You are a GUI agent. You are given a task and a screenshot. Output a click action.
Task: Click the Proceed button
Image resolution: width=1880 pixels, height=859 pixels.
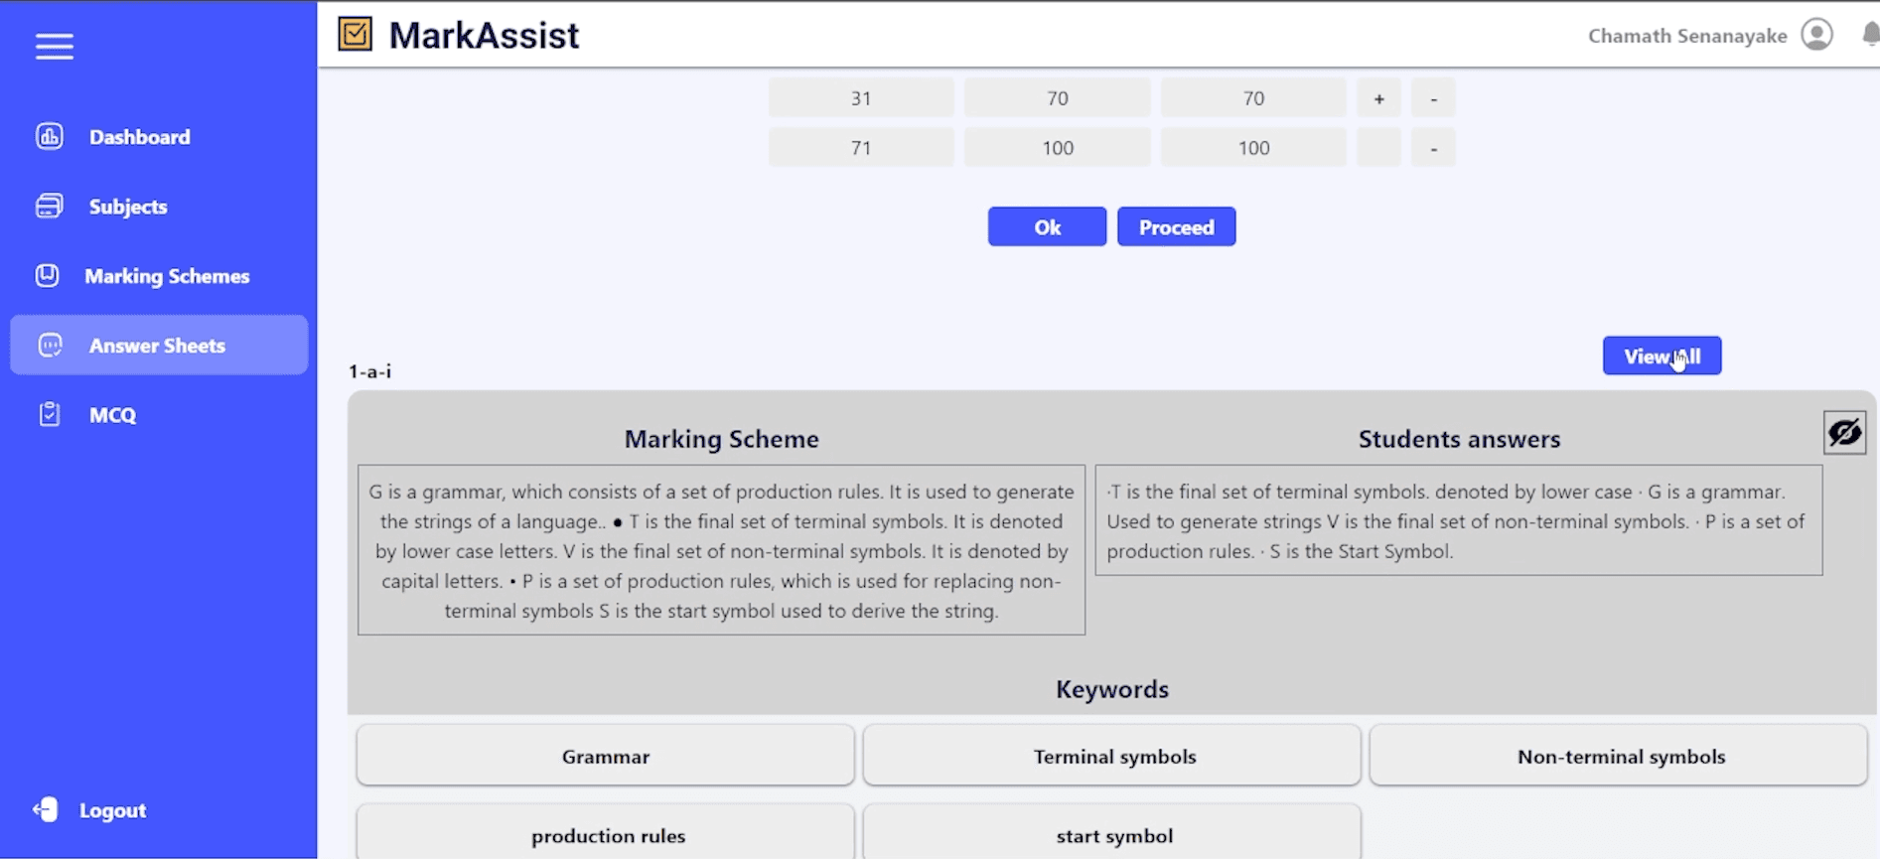[x=1176, y=226]
